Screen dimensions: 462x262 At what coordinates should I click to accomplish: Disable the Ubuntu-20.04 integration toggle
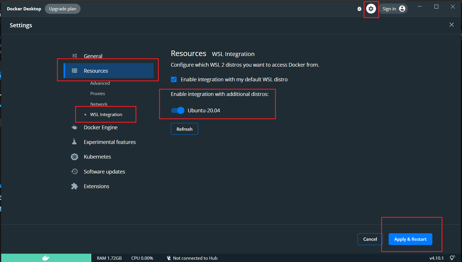coord(178,111)
